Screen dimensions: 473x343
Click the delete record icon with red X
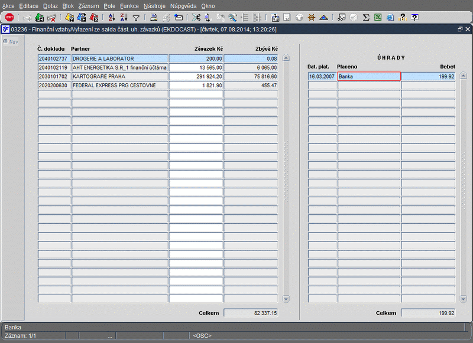pyautogui.click(x=51, y=18)
